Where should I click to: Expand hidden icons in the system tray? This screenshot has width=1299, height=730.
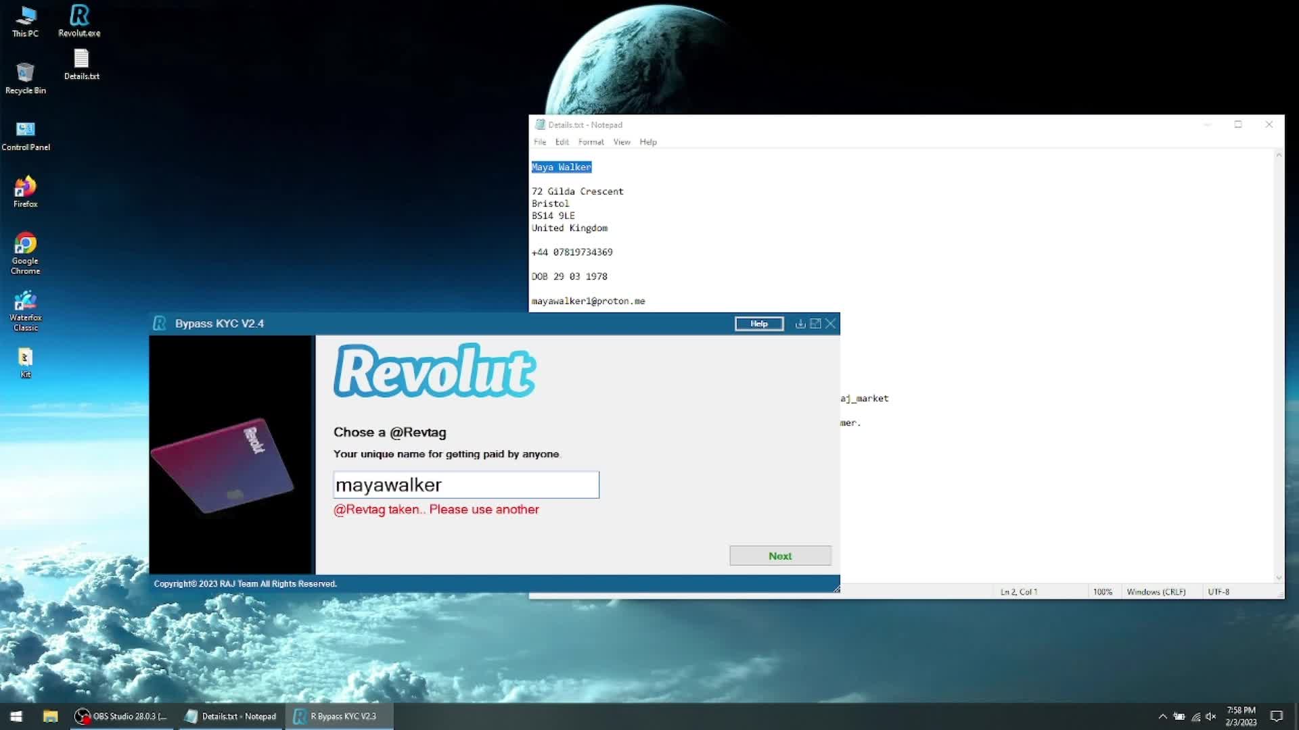pyautogui.click(x=1162, y=716)
